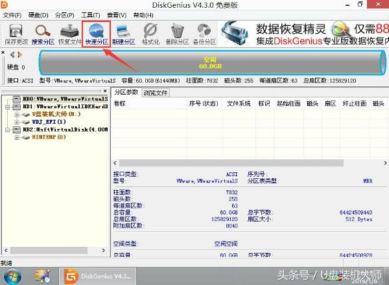This screenshot has height=285, width=389.
Task: Switch to the 分区参数 tab
Action: (126, 92)
